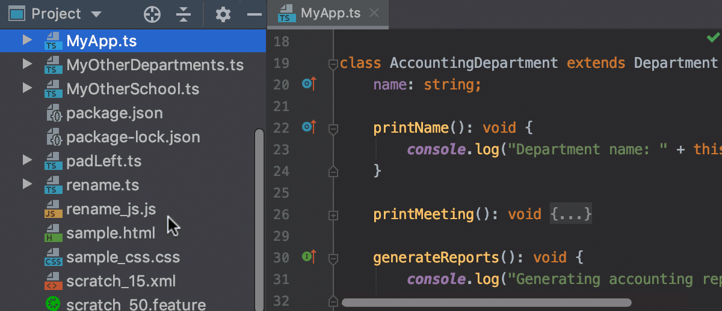This screenshot has width=722, height=311.
Task: Select package-lock.json file
Action: click(x=133, y=137)
